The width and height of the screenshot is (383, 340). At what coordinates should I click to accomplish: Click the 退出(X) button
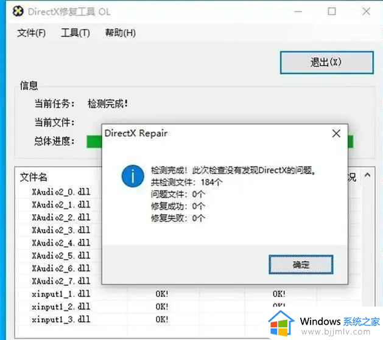pyautogui.click(x=326, y=63)
